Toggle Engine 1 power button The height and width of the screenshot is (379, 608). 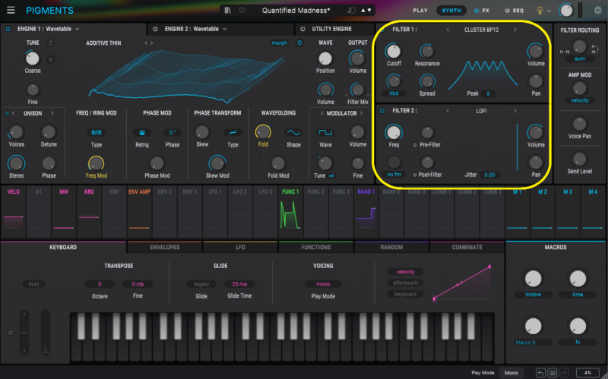coord(8,29)
